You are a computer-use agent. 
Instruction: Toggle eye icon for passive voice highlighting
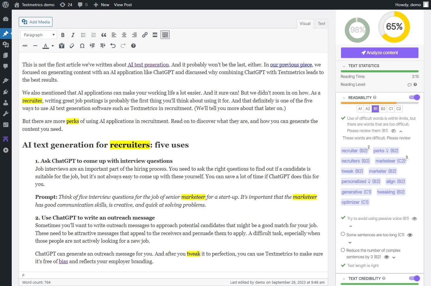414,219
